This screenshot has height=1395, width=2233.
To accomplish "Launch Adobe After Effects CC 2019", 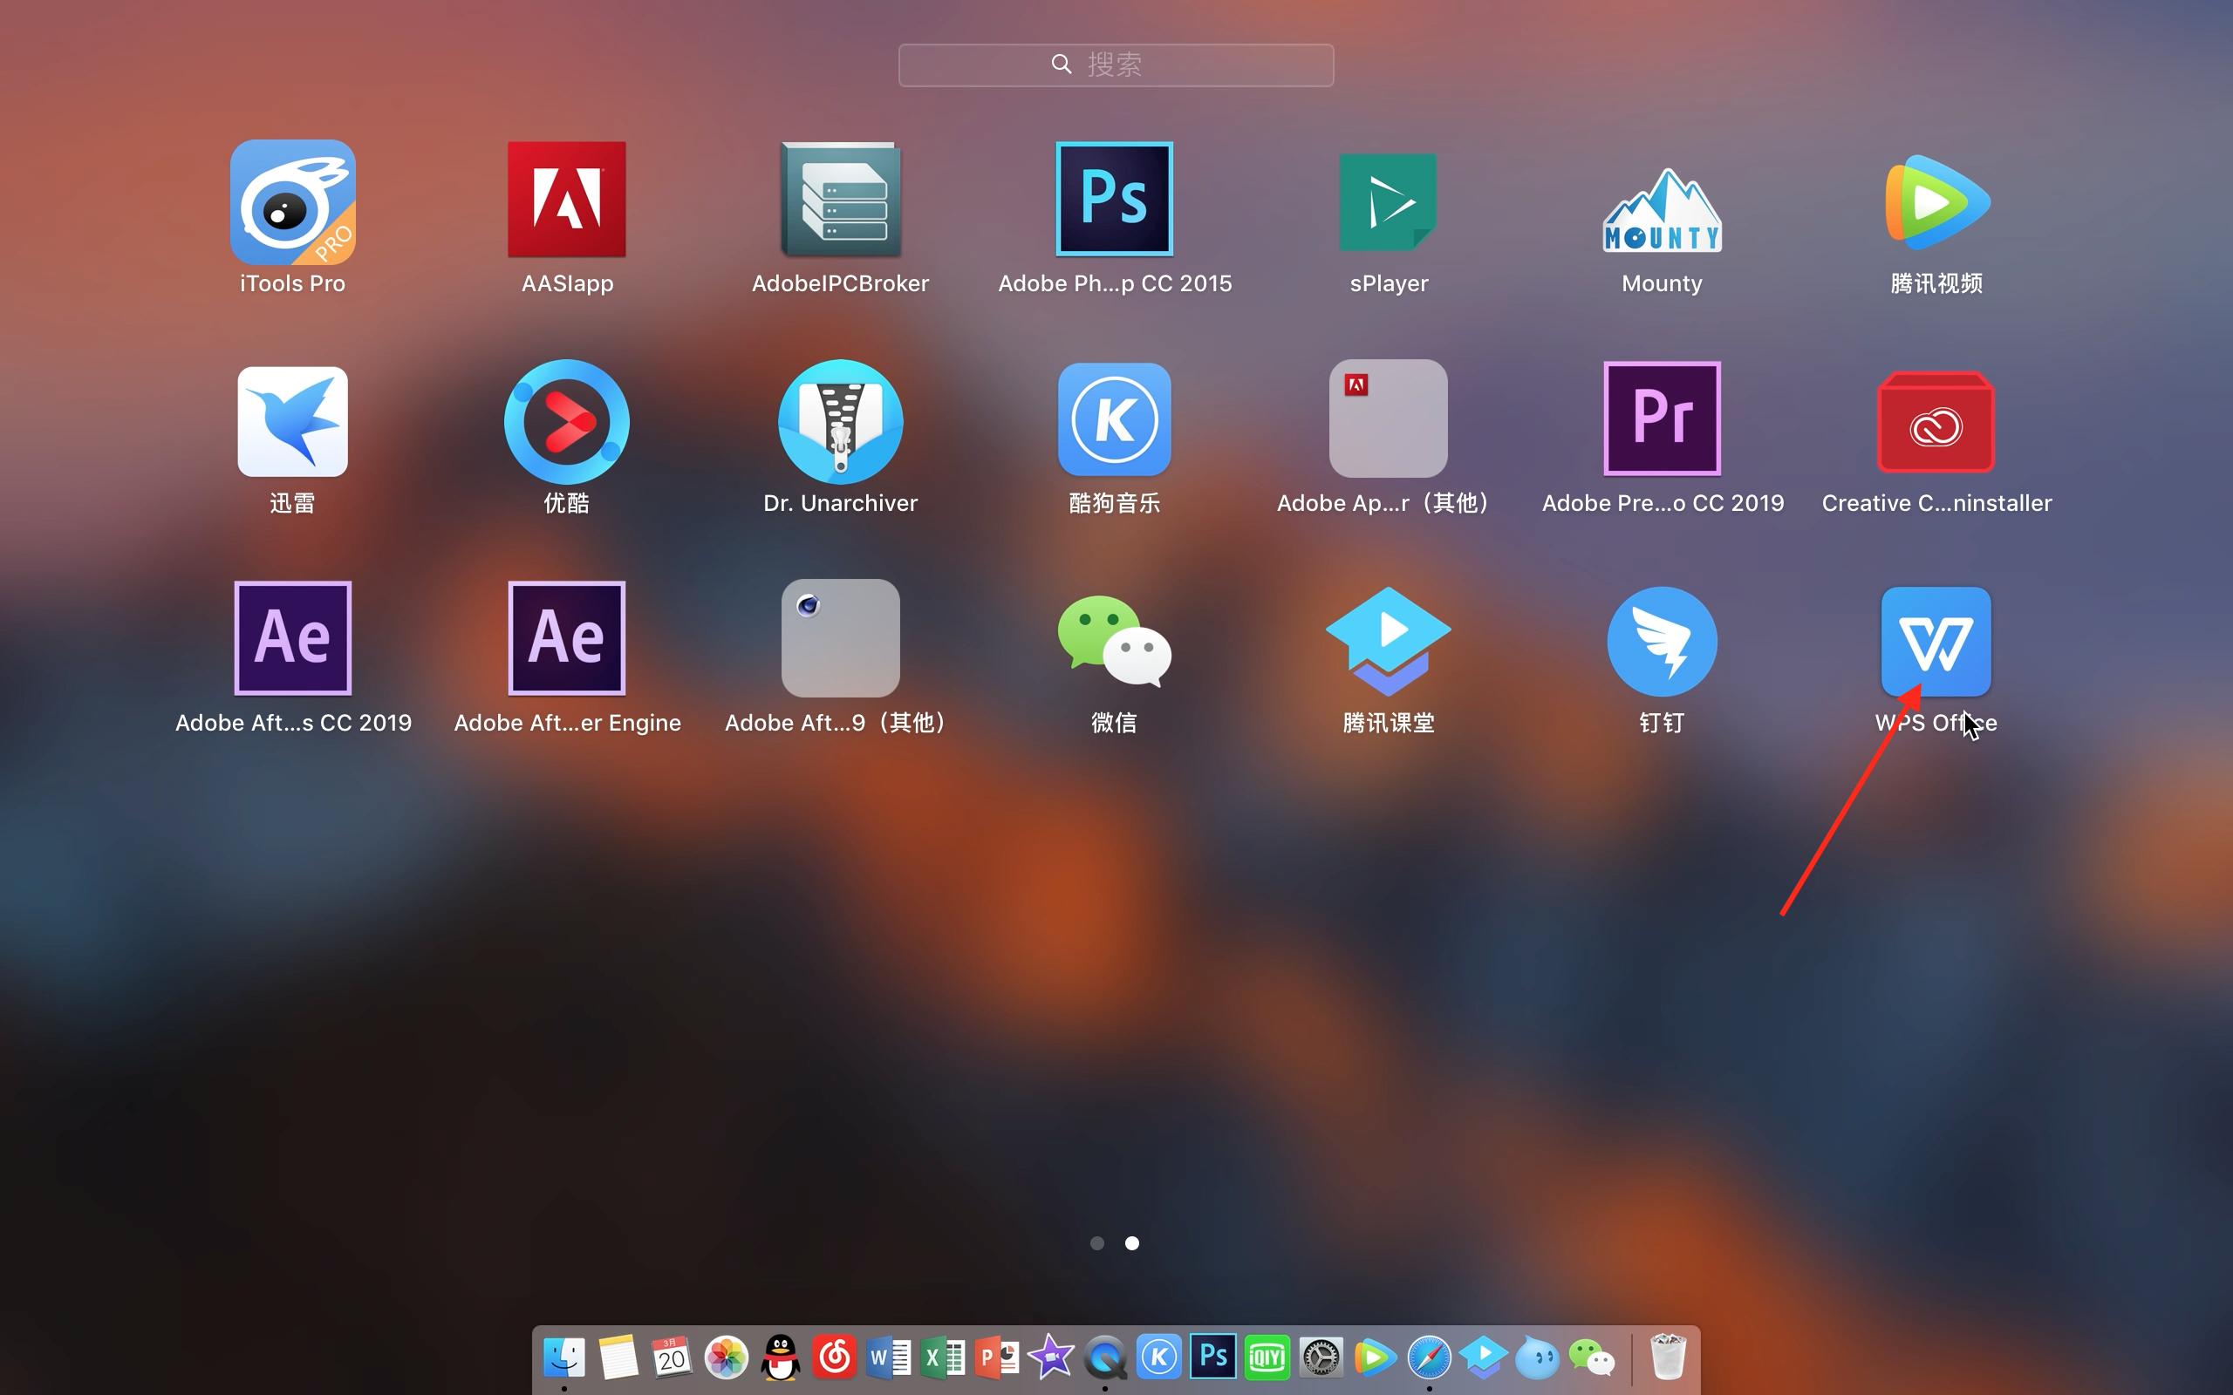I will (x=291, y=638).
